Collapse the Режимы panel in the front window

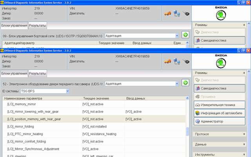click(244, 73)
